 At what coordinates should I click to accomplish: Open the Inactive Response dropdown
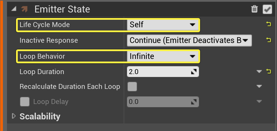(x=189, y=40)
